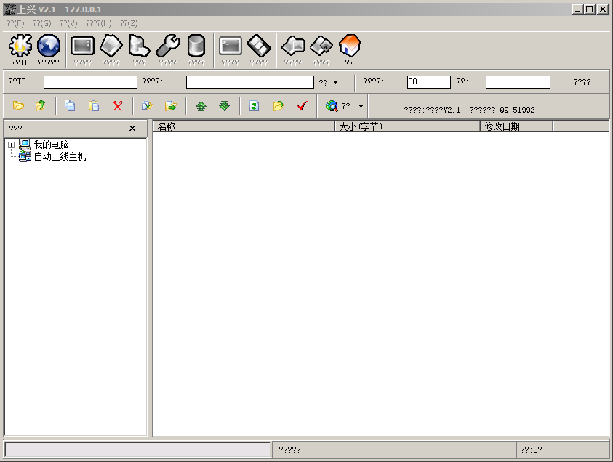
Task: Click the gear icon labeled ??IP
Action: coord(20,47)
